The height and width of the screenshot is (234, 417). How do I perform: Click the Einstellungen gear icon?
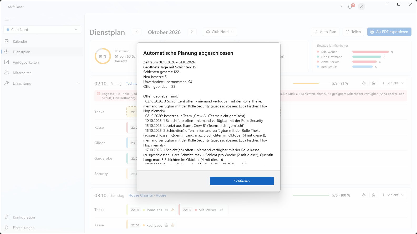tap(7, 228)
